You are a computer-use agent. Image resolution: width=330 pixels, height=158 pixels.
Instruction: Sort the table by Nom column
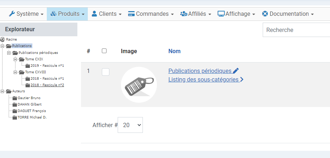point(174,51)
